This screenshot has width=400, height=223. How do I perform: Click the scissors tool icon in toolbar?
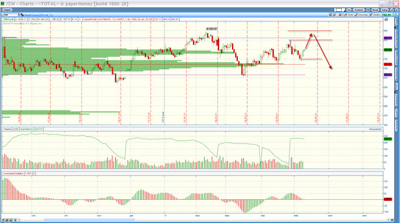click(330, 14)
